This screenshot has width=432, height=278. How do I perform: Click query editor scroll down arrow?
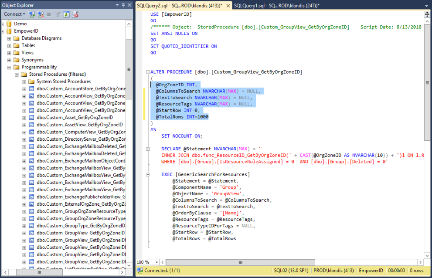pyautogui.click(x=427, y=255)
